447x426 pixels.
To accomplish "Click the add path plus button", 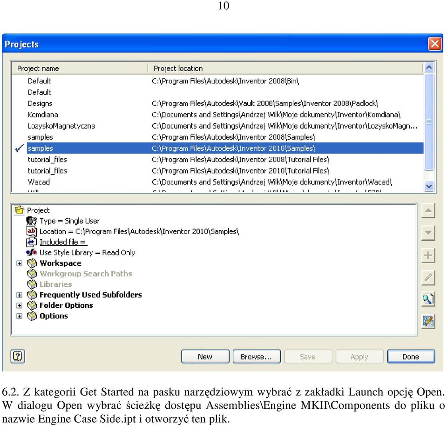I will [x=428, y=255].
